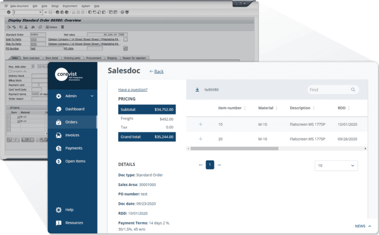Open the Goto menu in SAP
The image size is (379, 235).
pyautogui.click(x=44, y=6)
